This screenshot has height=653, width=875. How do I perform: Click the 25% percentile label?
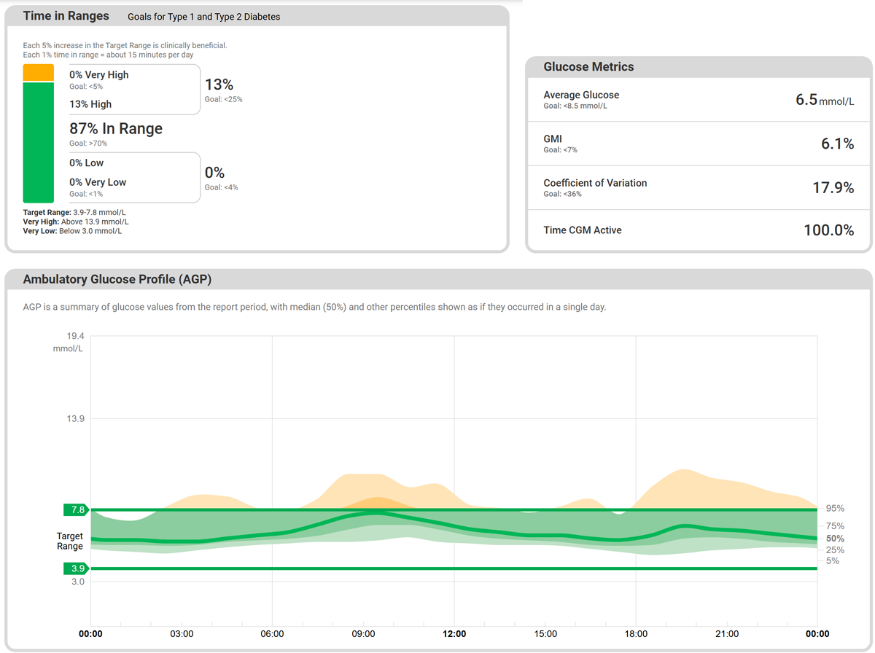pyautogui.click(x=835, y=550)
